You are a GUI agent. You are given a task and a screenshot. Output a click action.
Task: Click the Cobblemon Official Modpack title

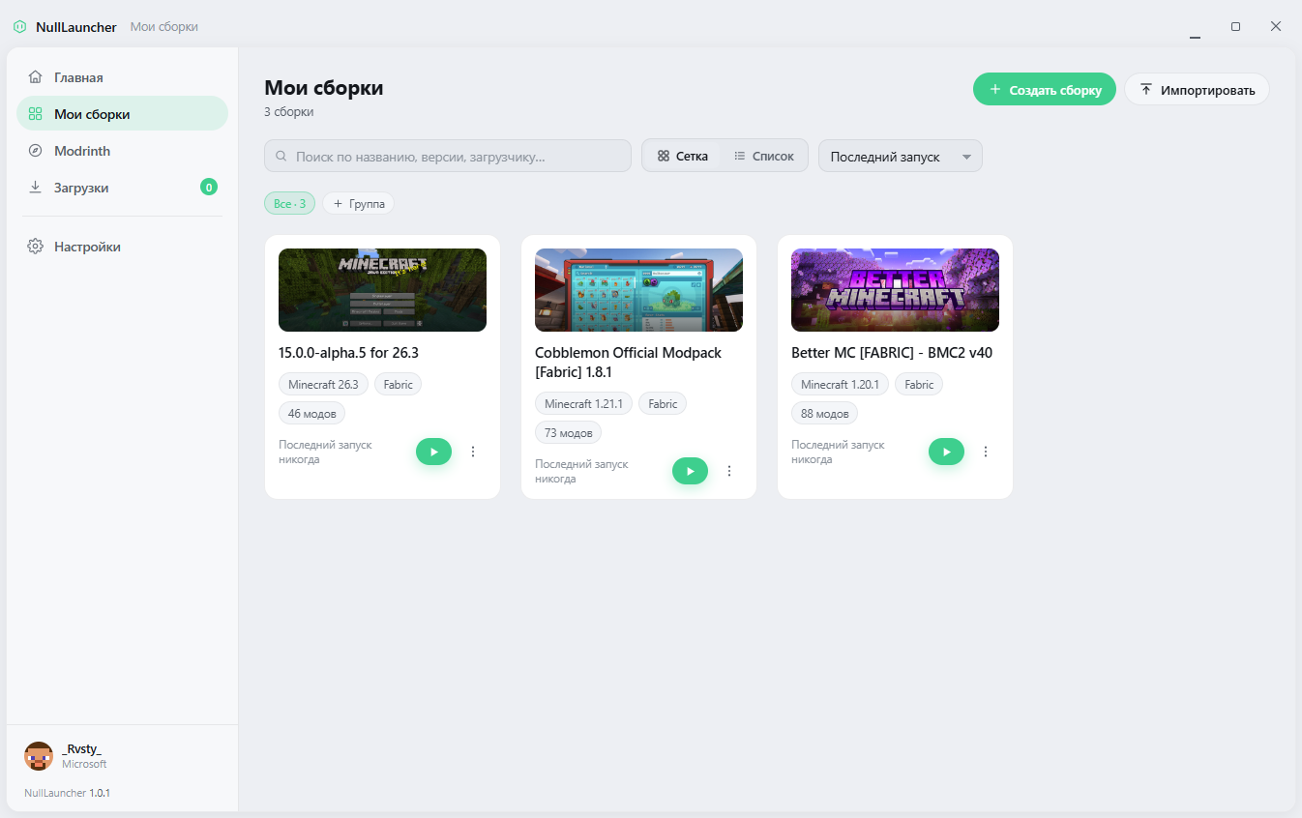628,362
